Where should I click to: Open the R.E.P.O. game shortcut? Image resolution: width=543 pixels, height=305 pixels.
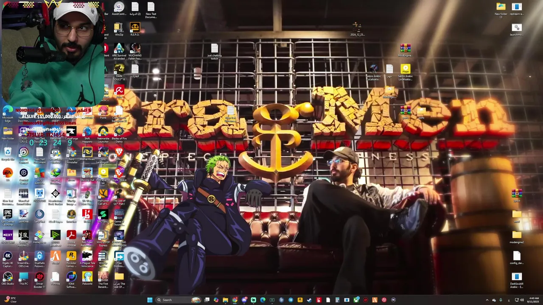point(135,30)
